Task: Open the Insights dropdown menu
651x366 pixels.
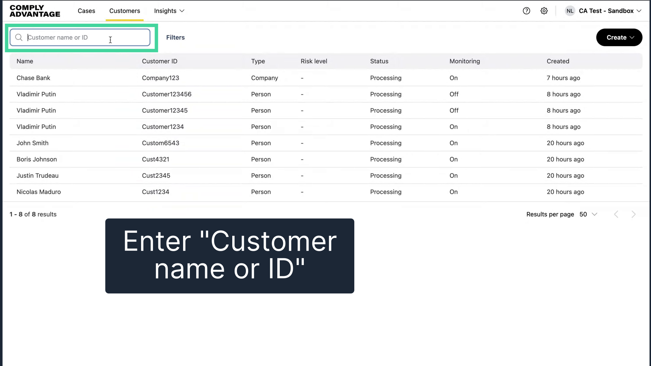Action: pyautogui.click(x=169, y=11)
